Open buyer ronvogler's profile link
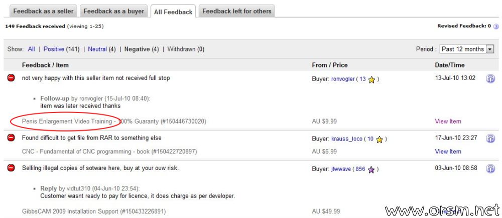The image size is (502, 218). click(343, 79)
